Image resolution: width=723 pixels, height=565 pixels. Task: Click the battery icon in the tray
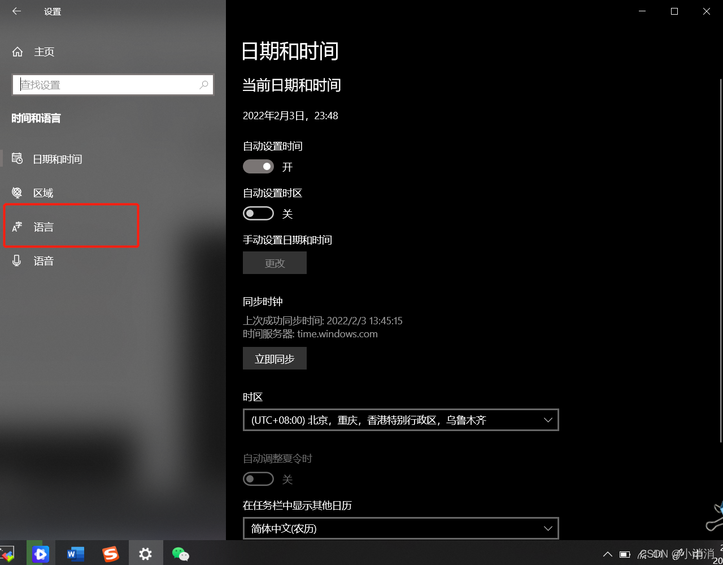pos(625,554)
